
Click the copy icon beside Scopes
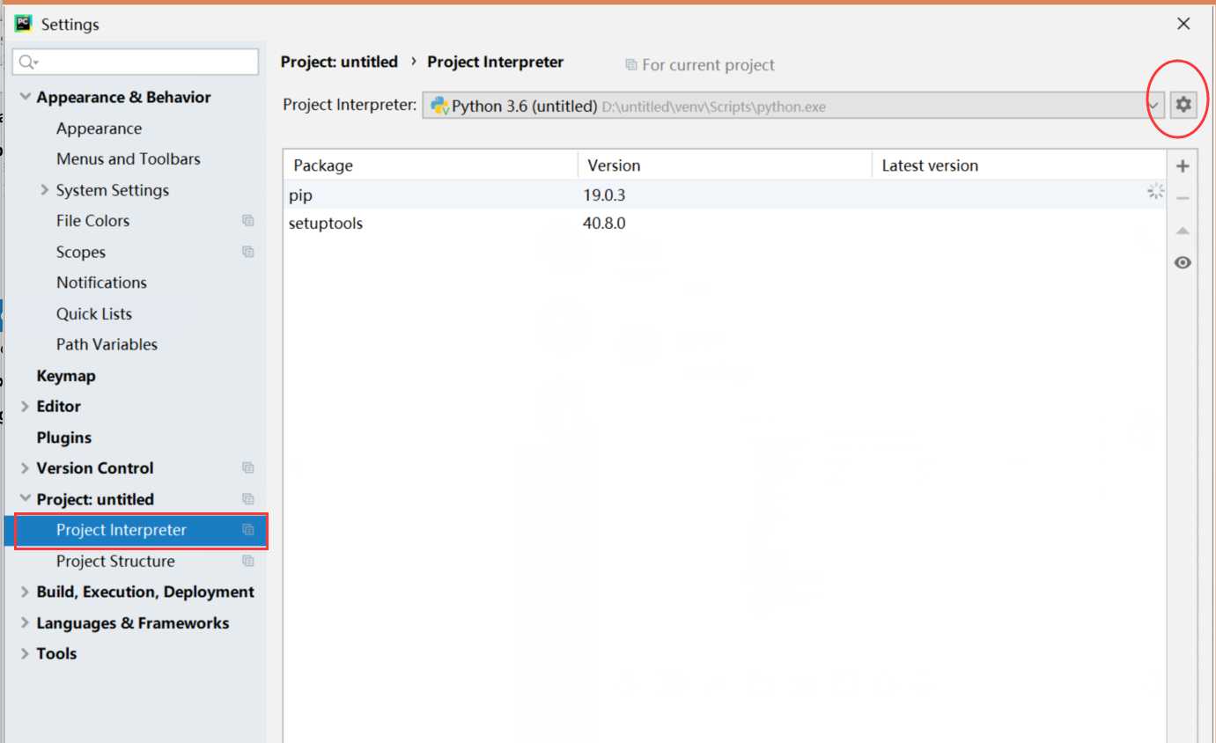[248, 252]
